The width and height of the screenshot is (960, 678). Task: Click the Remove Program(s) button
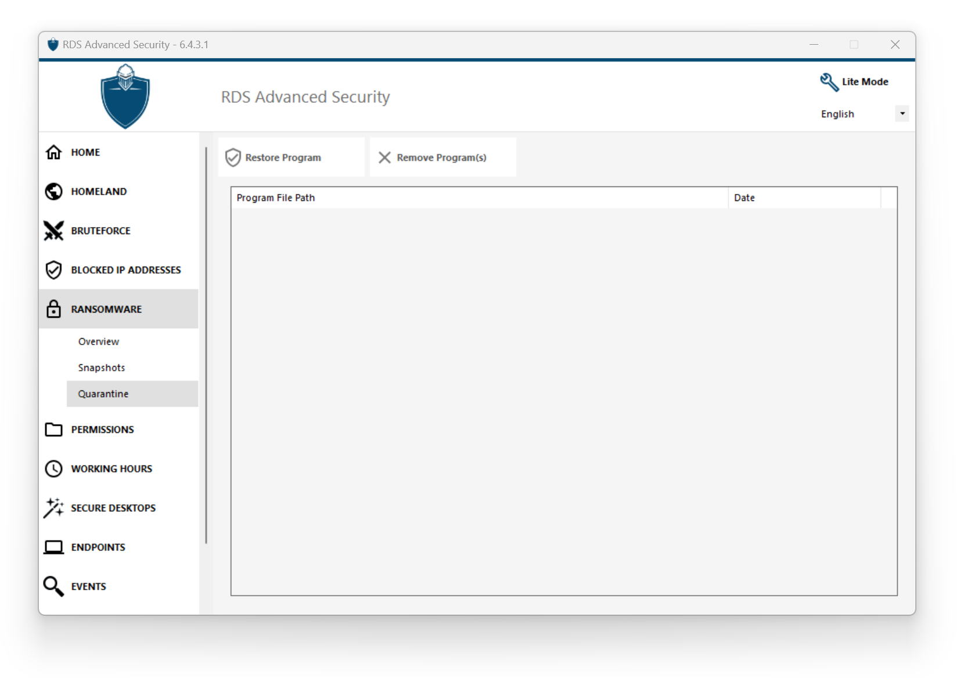point(443,157)
